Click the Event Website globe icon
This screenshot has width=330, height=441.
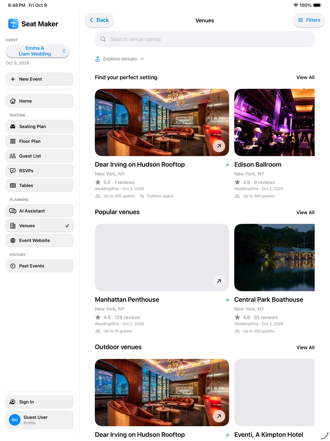pyautogui.click(x=13, y=240)
